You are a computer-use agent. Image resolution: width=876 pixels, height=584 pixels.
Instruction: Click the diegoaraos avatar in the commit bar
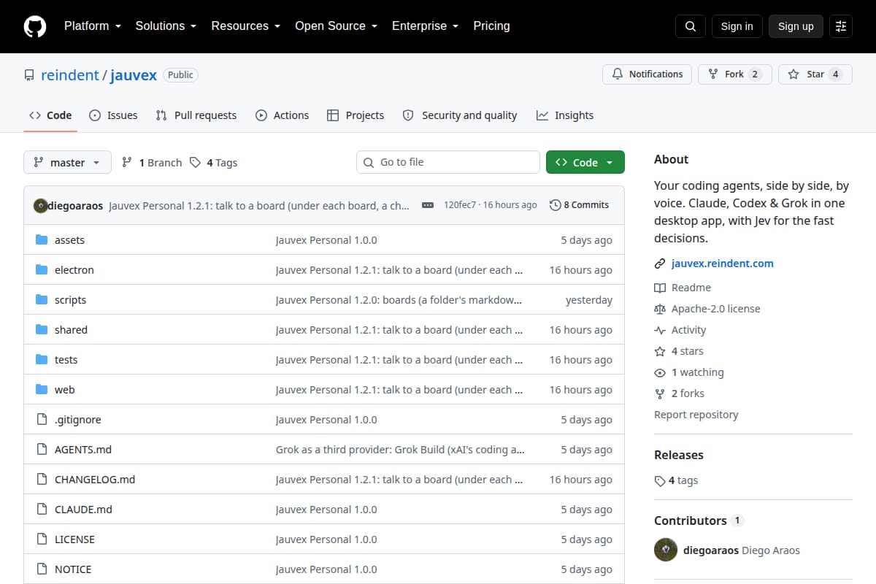(41, 206)
